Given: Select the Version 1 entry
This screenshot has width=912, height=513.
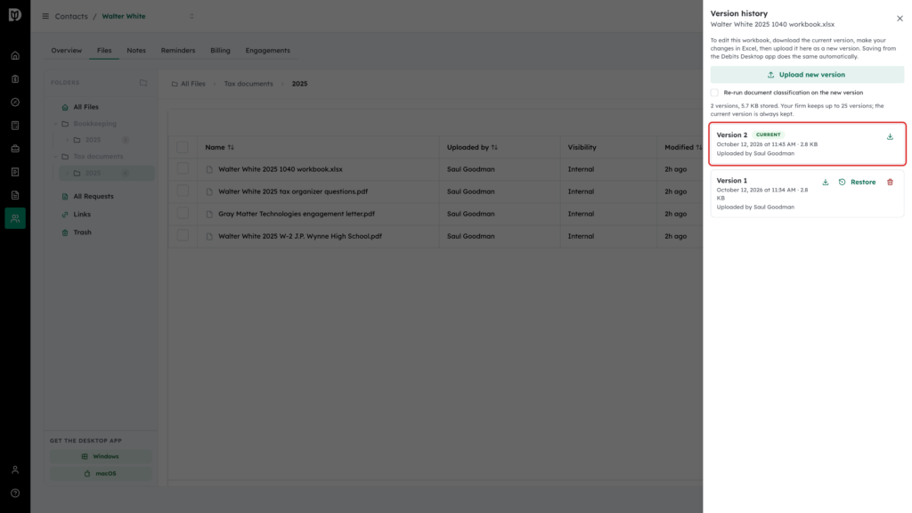Looking at the screenshot, I should point(807,193).
